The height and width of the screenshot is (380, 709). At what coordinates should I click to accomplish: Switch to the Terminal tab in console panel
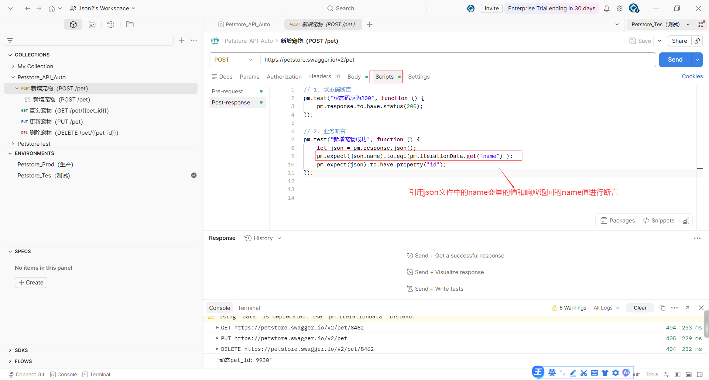(249, 308)
